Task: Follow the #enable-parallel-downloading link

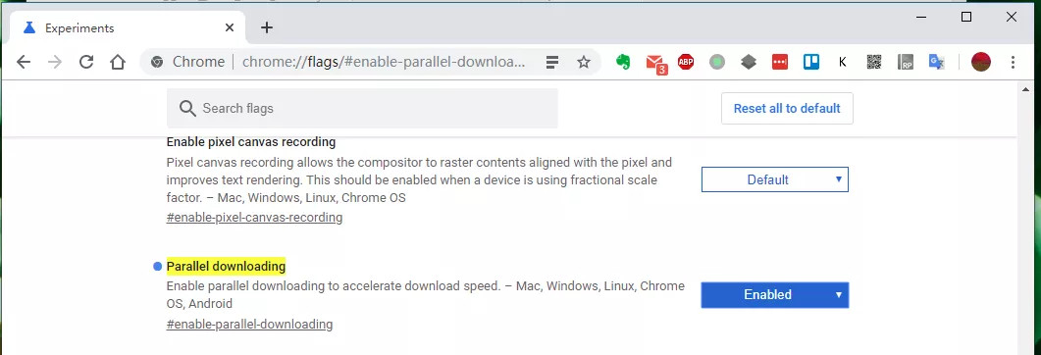Action: tap(249, 325)
